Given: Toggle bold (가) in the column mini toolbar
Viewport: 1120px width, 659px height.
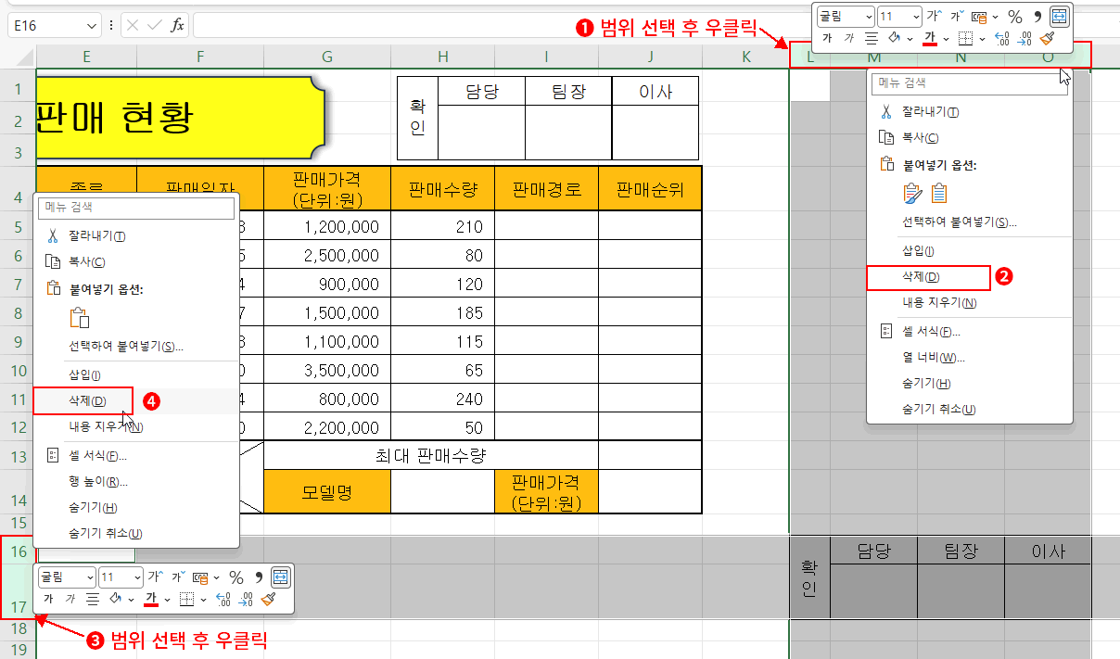Looking at the screenshot, I should point(827,39).
